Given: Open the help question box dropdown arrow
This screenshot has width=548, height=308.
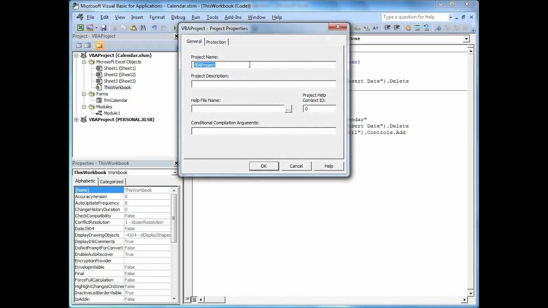Looking at the screenshot, I should point(451,17).
